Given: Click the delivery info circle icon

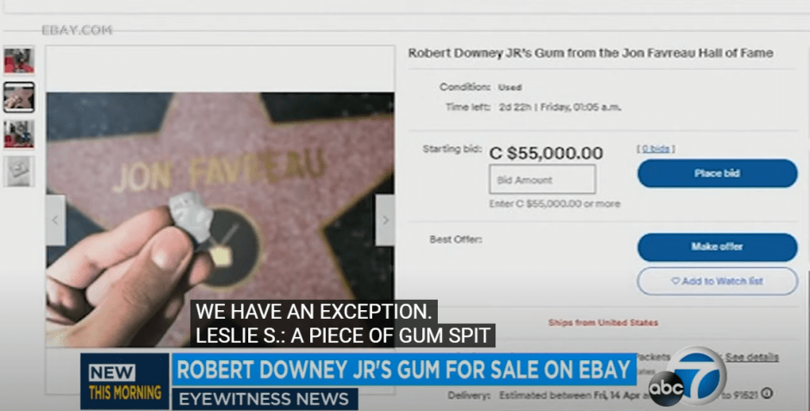Looking at the screenshot, I should [767, 394].
